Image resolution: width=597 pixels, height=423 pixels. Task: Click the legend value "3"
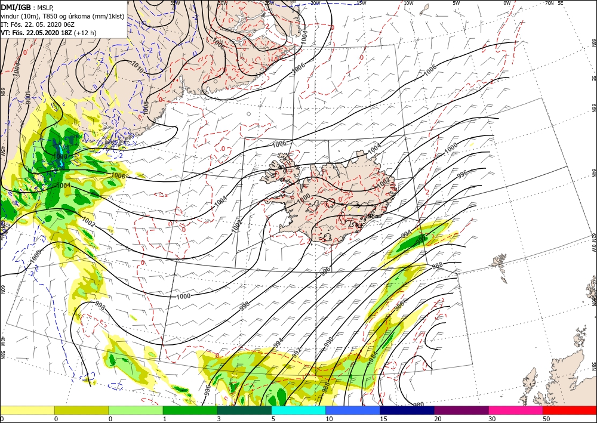click(219, 419)
